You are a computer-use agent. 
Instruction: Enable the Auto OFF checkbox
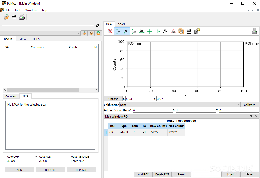pos(4,156)
